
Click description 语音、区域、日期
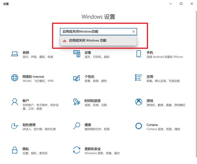click(x=96, y=105)
